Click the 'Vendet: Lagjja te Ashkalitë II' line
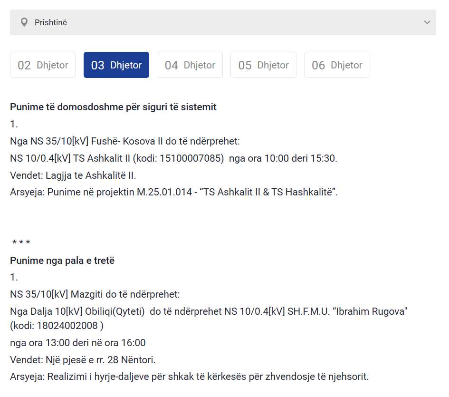This screenshot has width=449, height=397. pyautogui.click(x=73, y=175)
